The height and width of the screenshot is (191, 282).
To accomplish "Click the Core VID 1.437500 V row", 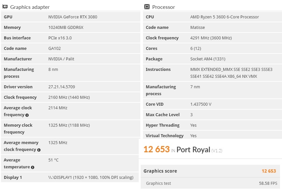I will (x=212, y=104).
